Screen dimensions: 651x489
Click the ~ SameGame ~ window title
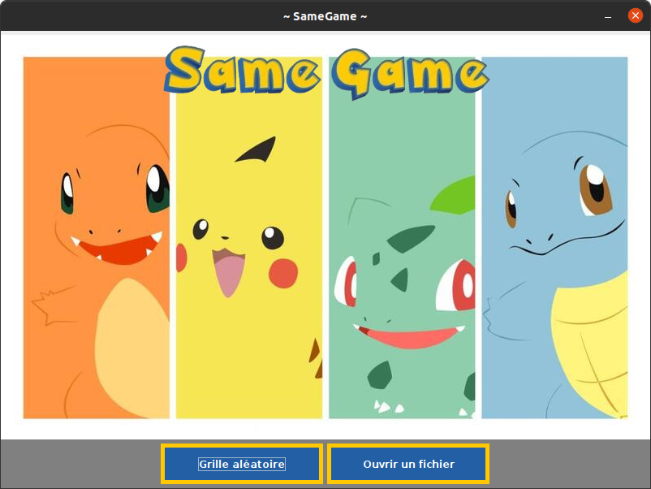[x=325, y=15]
